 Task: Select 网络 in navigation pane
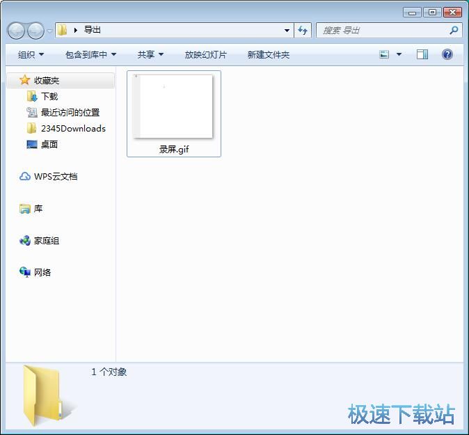pyautogui.click(x=42, y=272)
